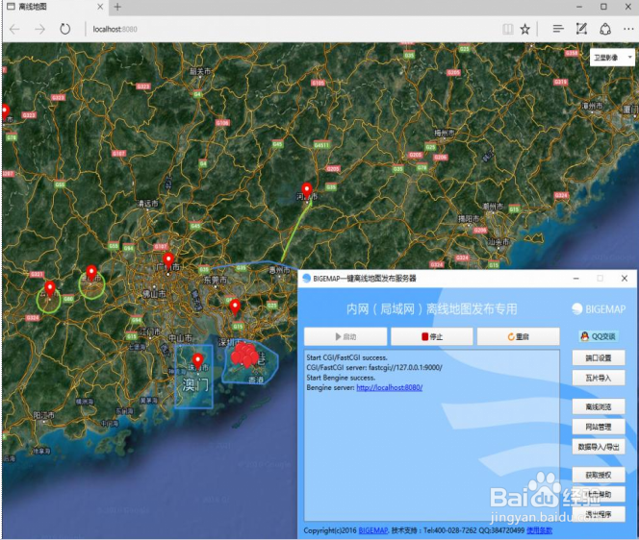Image resolution: width=639 pixels, height=540 pixels.
Task: Select the 揭阳市 map label
Action: [469, 219]
